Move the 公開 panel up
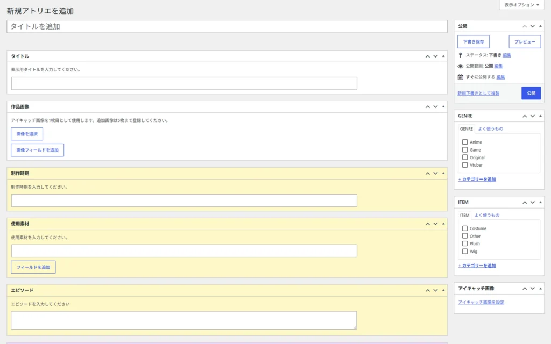Image resolution: width=551 pixels, height=344 pixels. point(524,26)
